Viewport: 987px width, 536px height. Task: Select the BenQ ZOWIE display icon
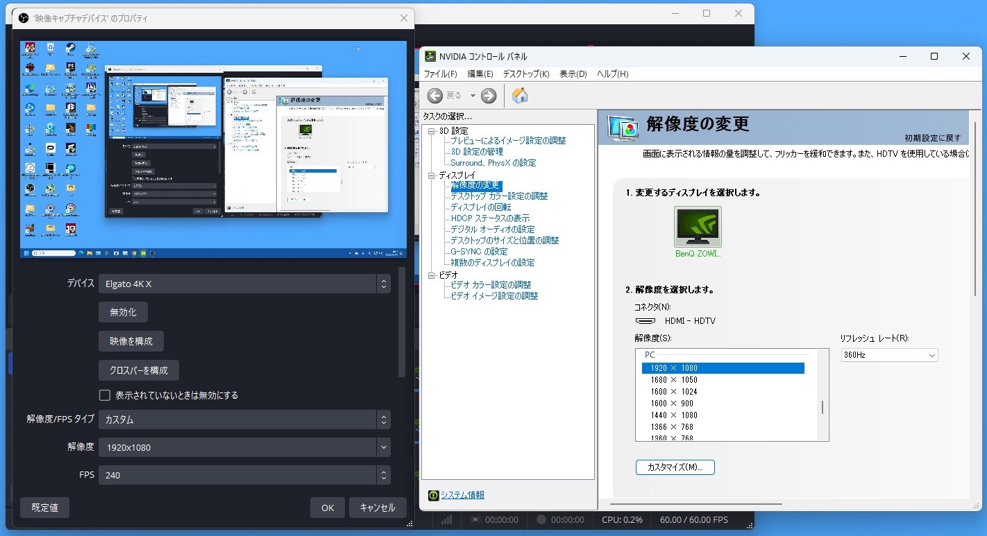point(698,227)
